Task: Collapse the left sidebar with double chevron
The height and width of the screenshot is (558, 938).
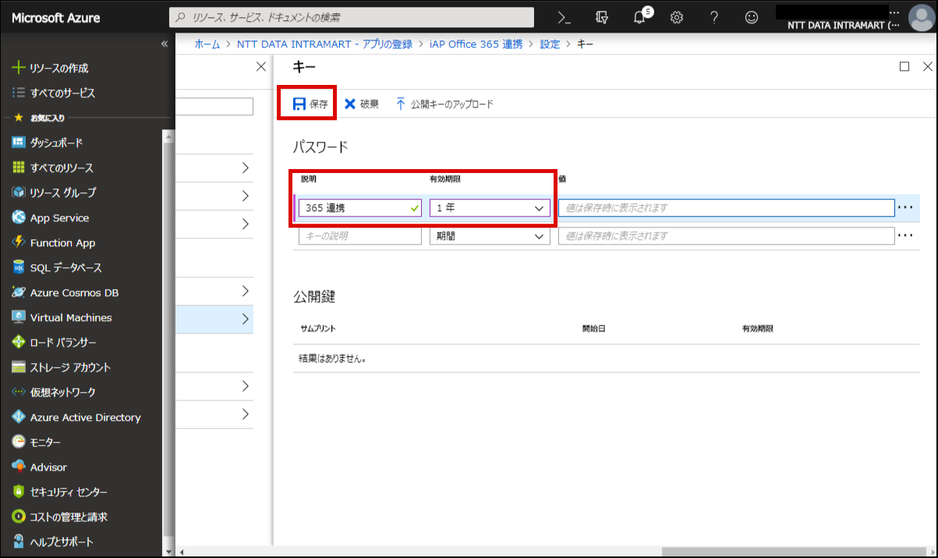Action: pyautogui.click(x=164, y=44)
